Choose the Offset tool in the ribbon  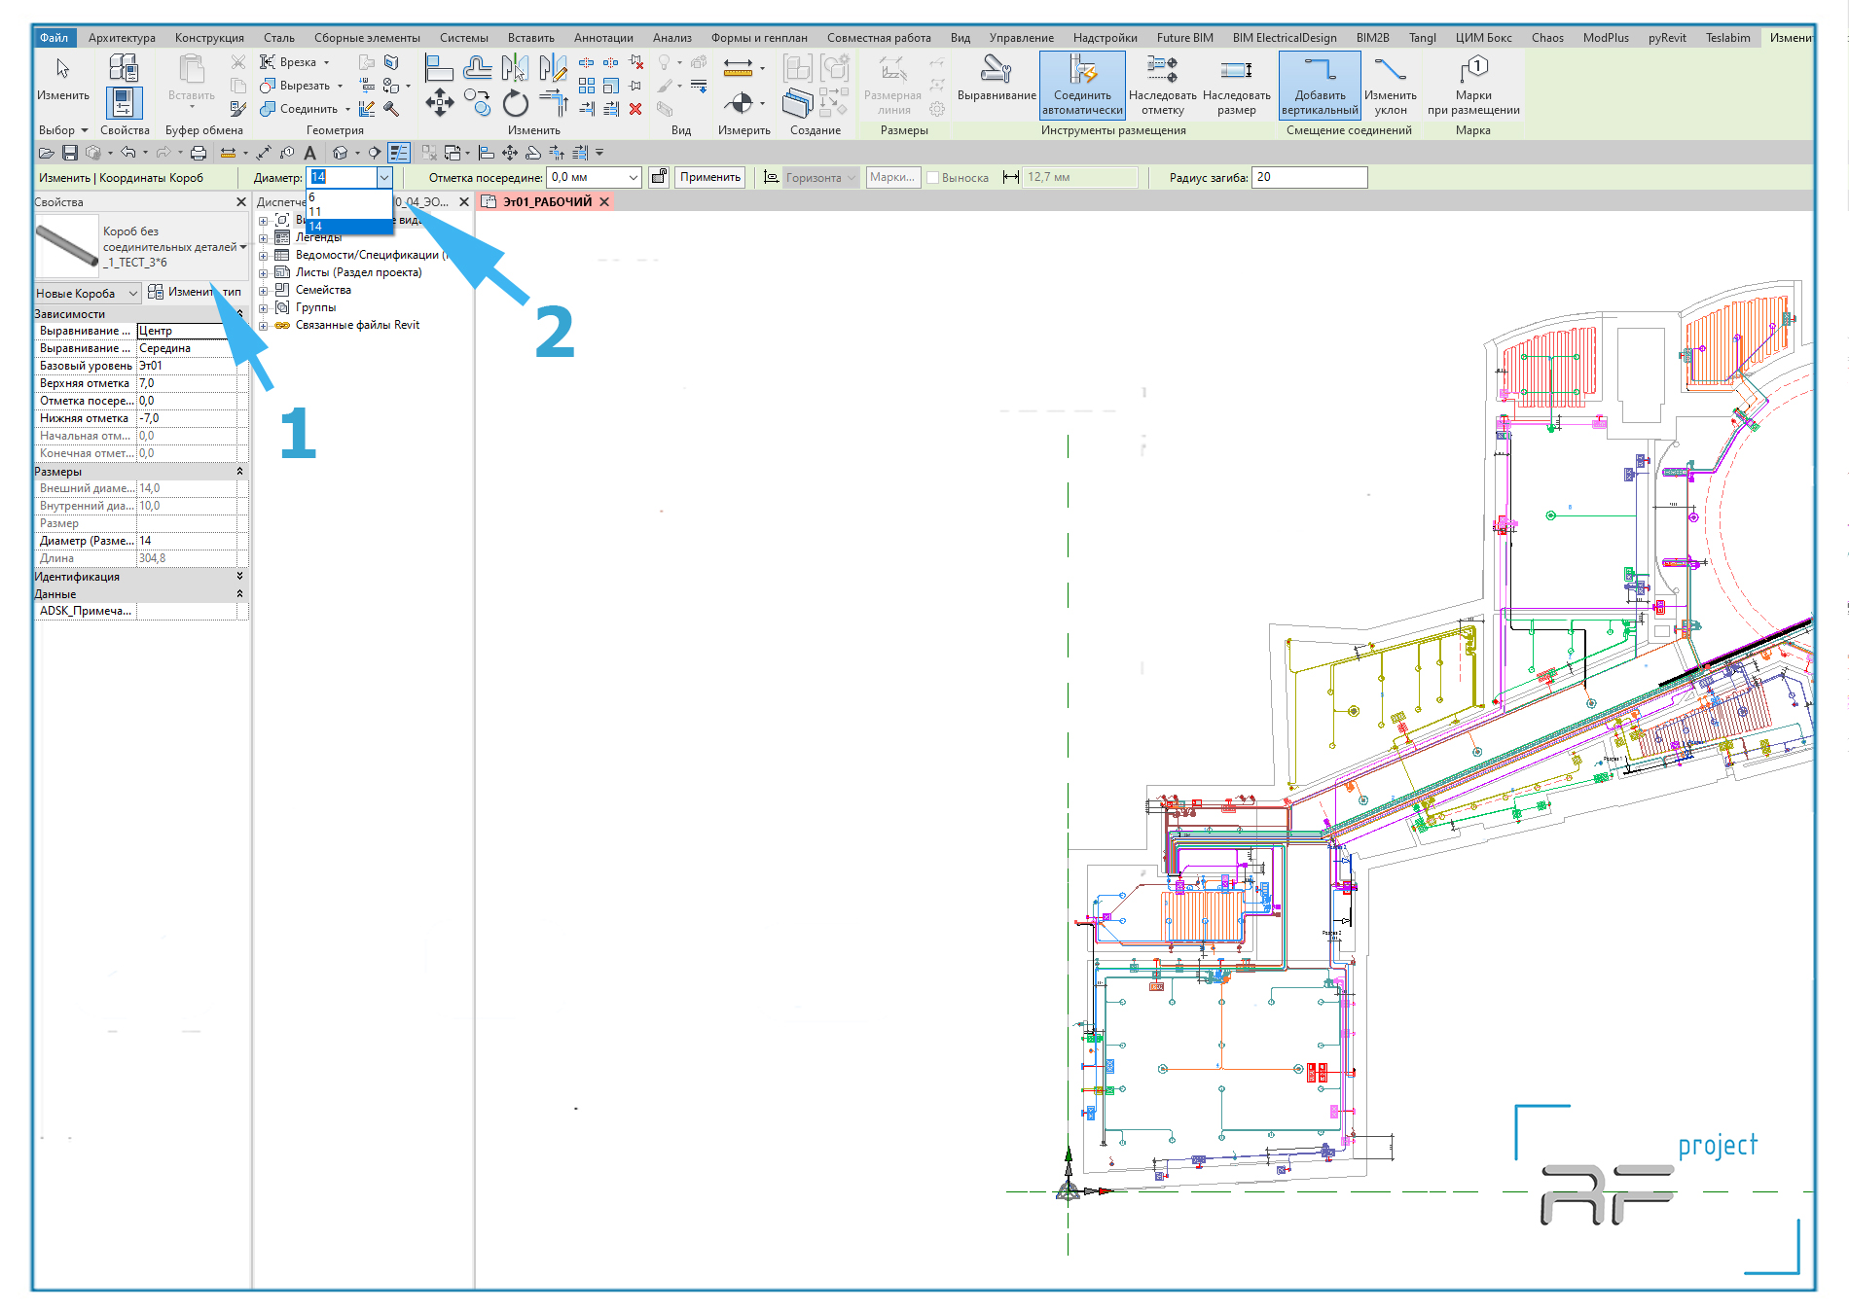[x=477, y=67]
